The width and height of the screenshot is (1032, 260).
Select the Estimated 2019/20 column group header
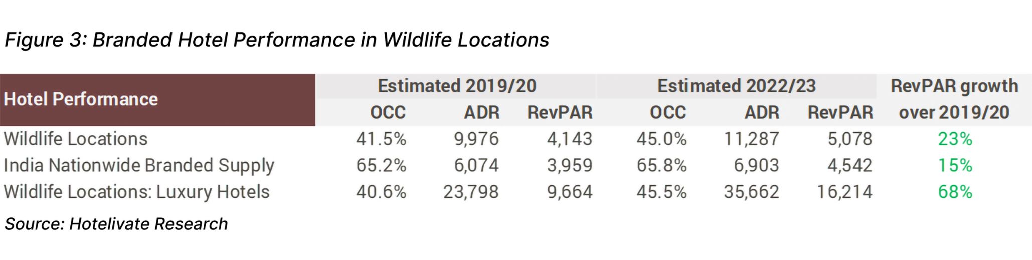click(457, 86)
